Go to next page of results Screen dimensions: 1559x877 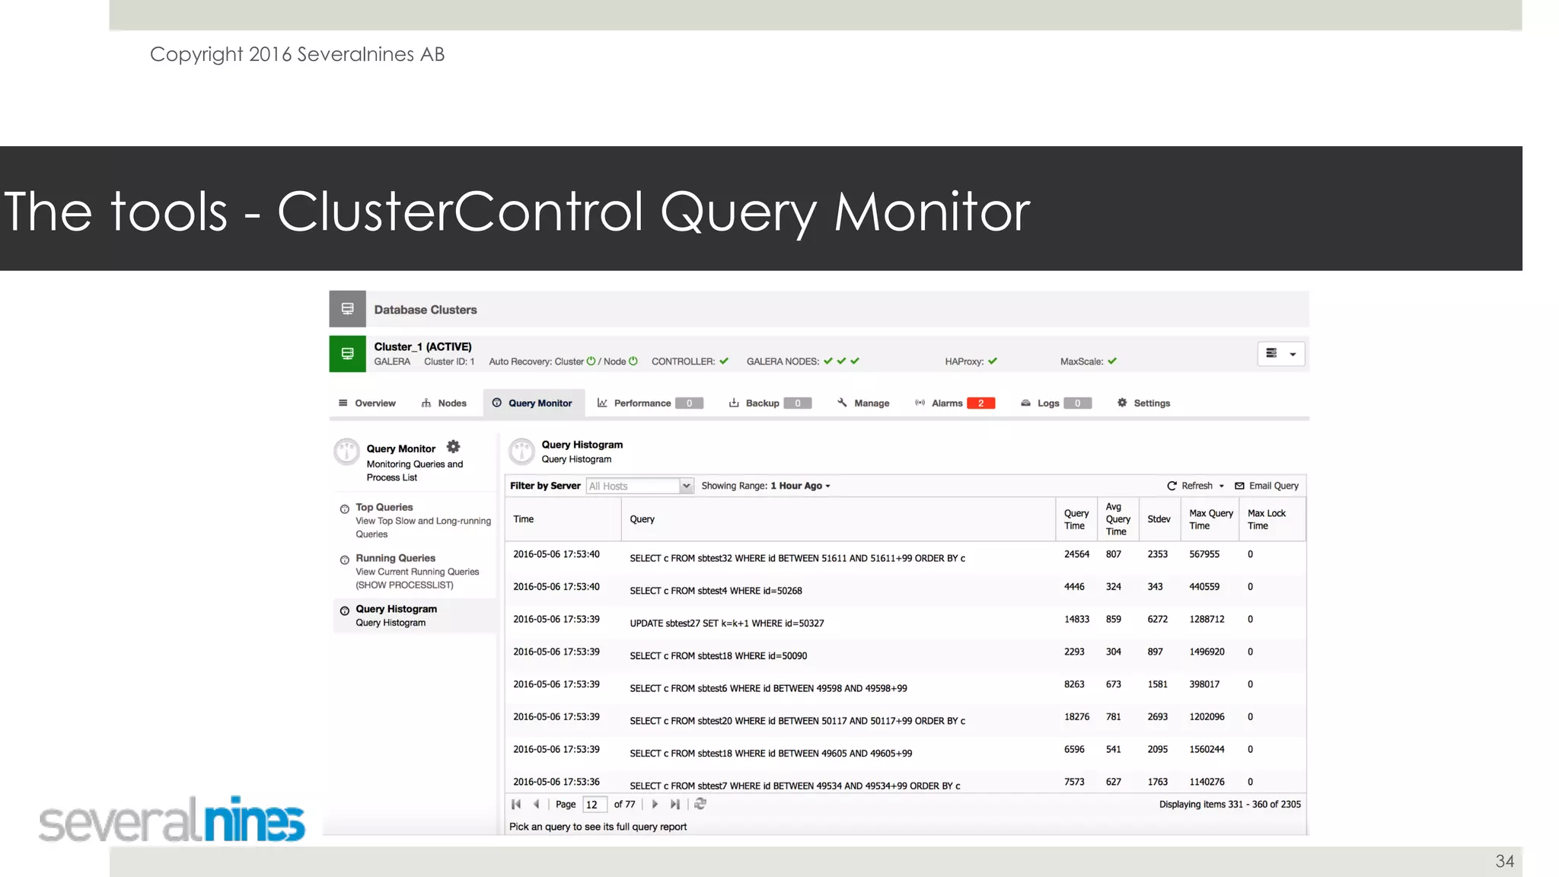(655, 804)
